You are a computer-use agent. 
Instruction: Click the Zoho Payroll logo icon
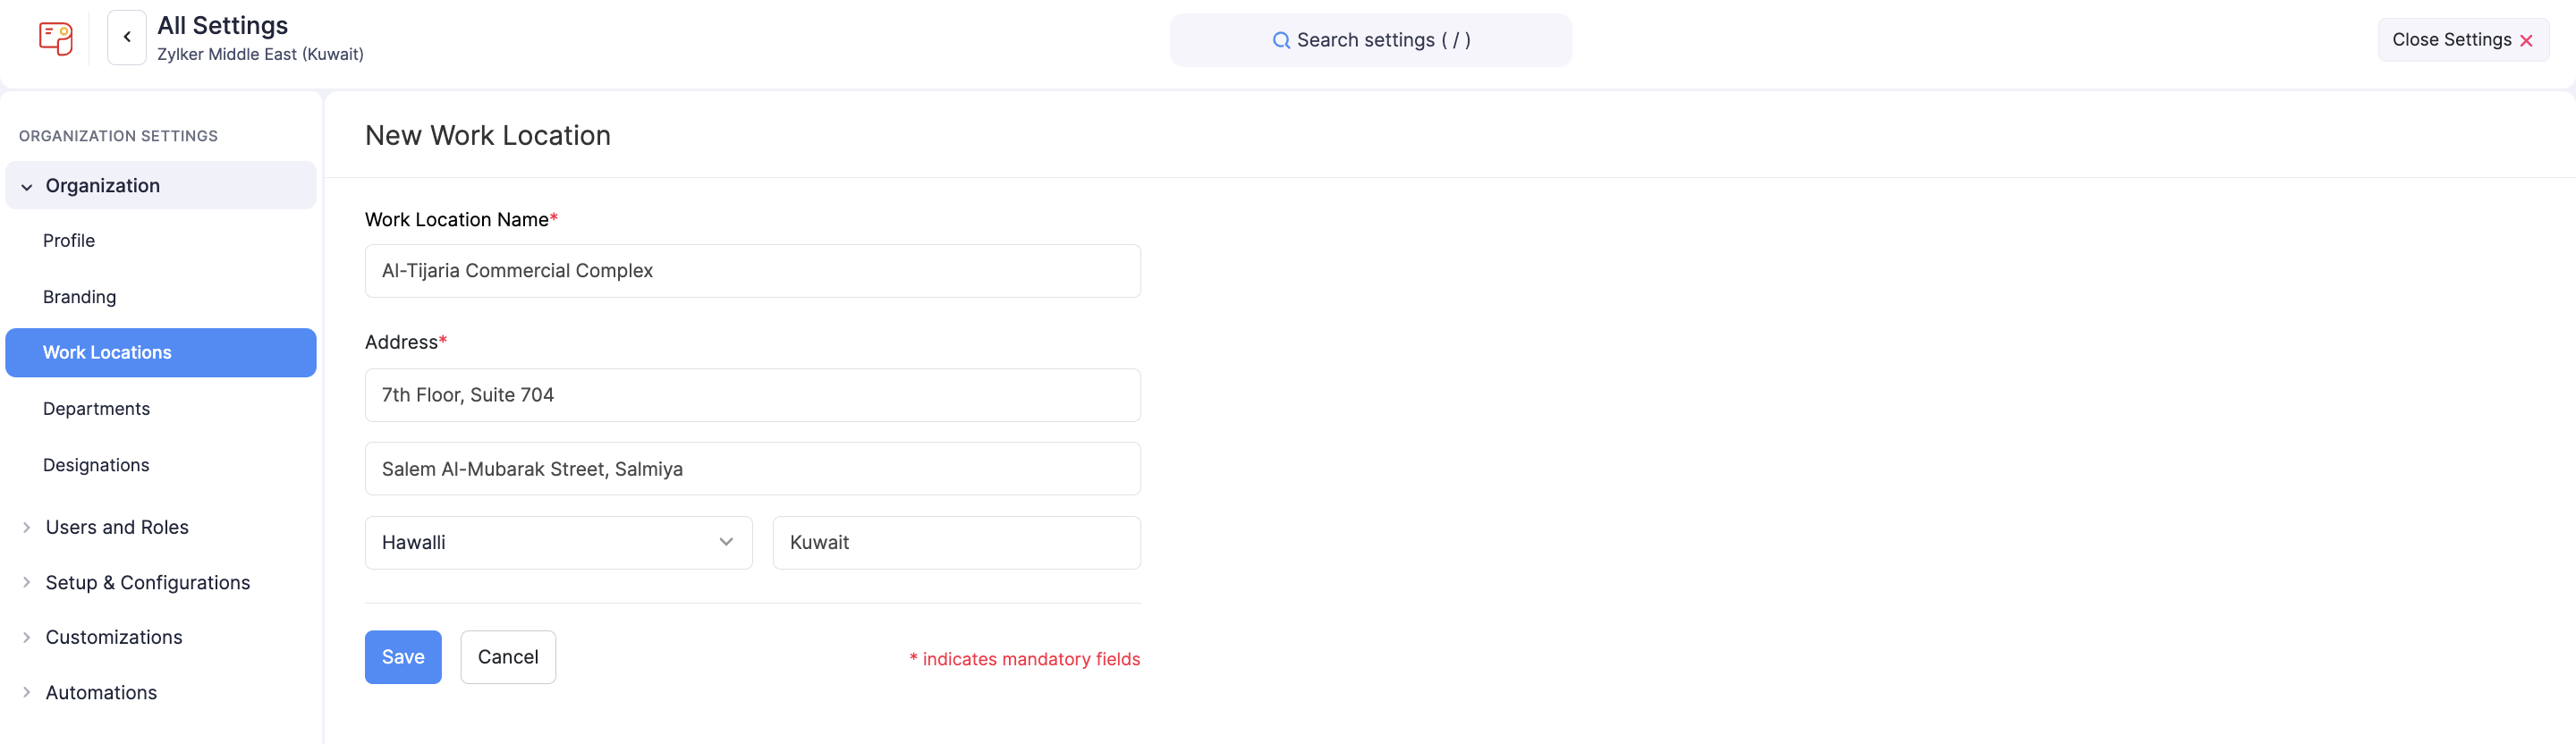(56, 39)
